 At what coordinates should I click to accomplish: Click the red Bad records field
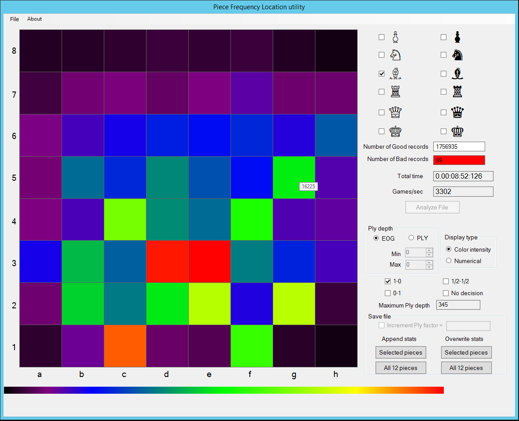coord(459,160)
